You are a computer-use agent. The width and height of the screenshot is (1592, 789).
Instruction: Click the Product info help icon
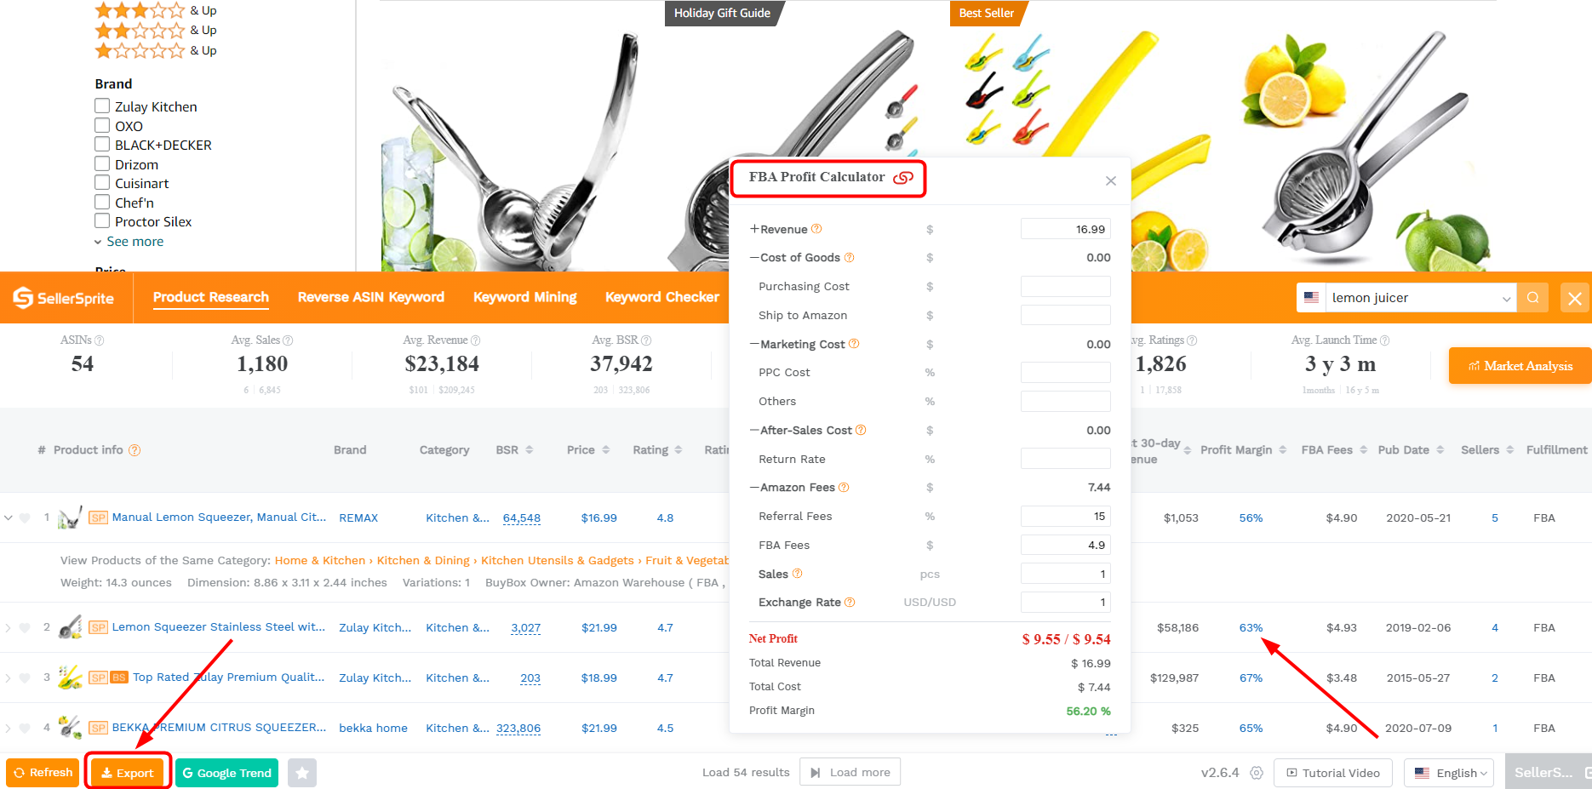coord(135,450)
